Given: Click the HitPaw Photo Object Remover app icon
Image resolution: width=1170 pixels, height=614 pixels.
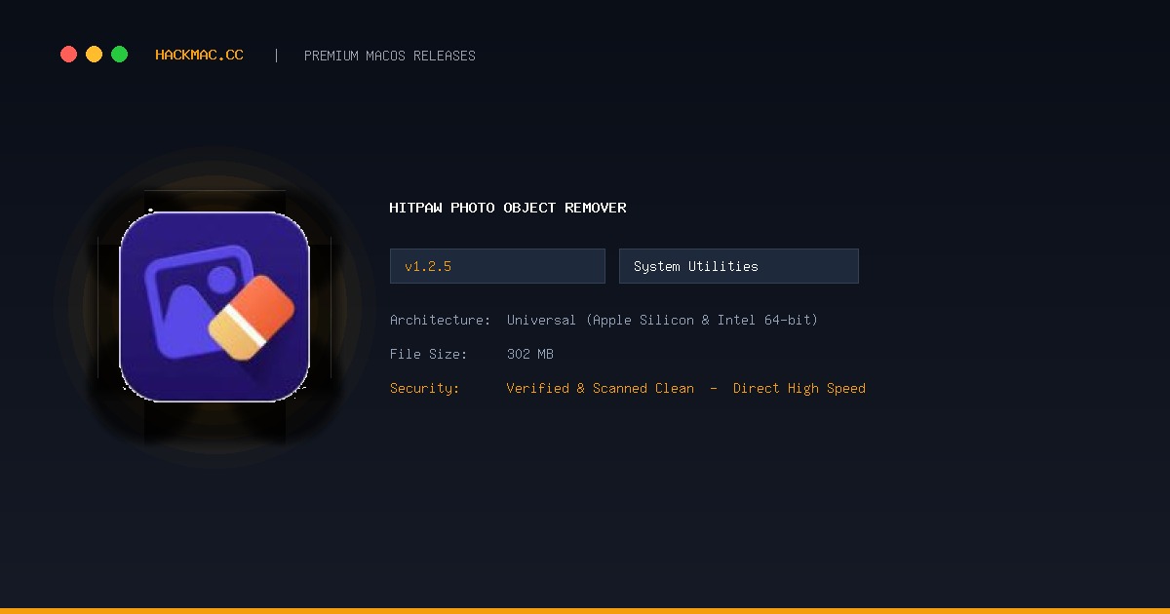Looking at the screenshot, I should (214, 307).
